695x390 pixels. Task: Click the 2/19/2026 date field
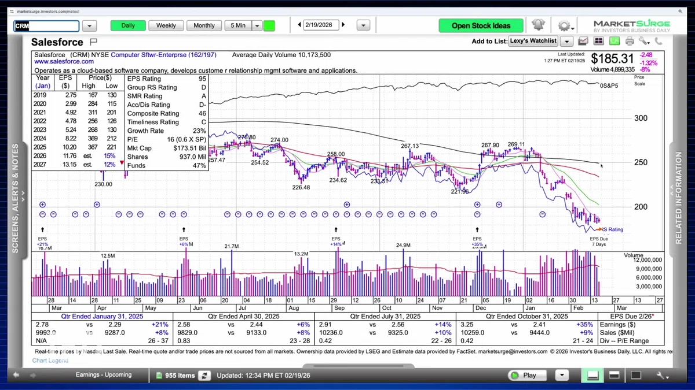pos(321,25)
